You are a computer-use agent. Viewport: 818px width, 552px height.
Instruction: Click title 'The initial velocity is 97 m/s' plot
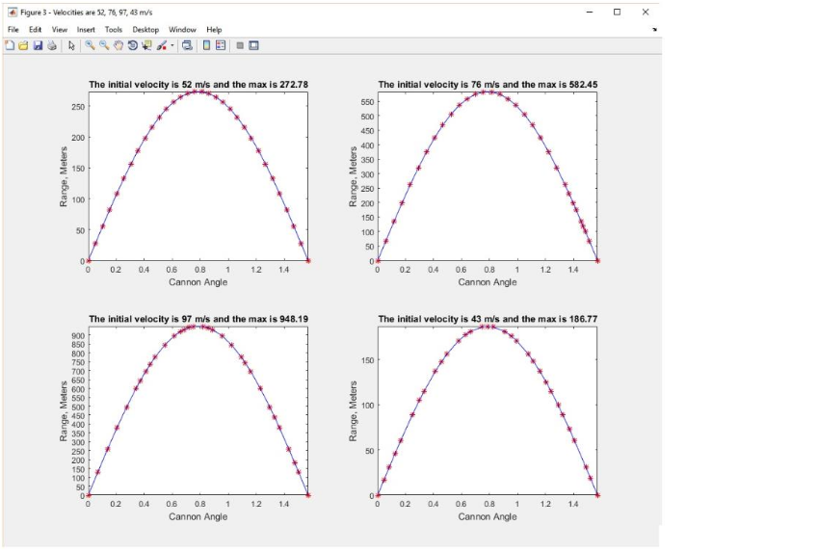pyautogui.click(x=198, y=319)
